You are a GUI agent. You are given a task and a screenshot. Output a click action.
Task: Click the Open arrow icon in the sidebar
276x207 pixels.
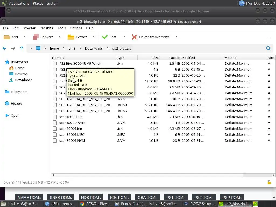(7, 115)
